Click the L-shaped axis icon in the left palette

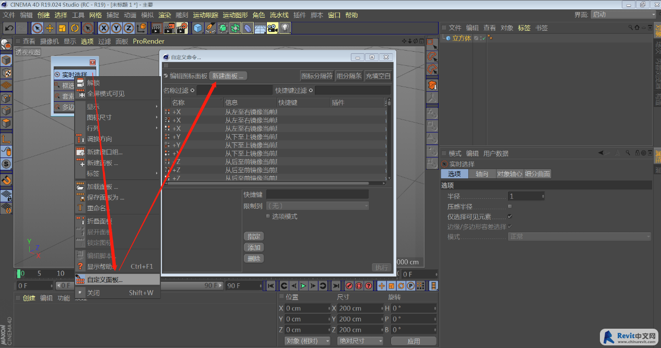[x=6, y=139]
